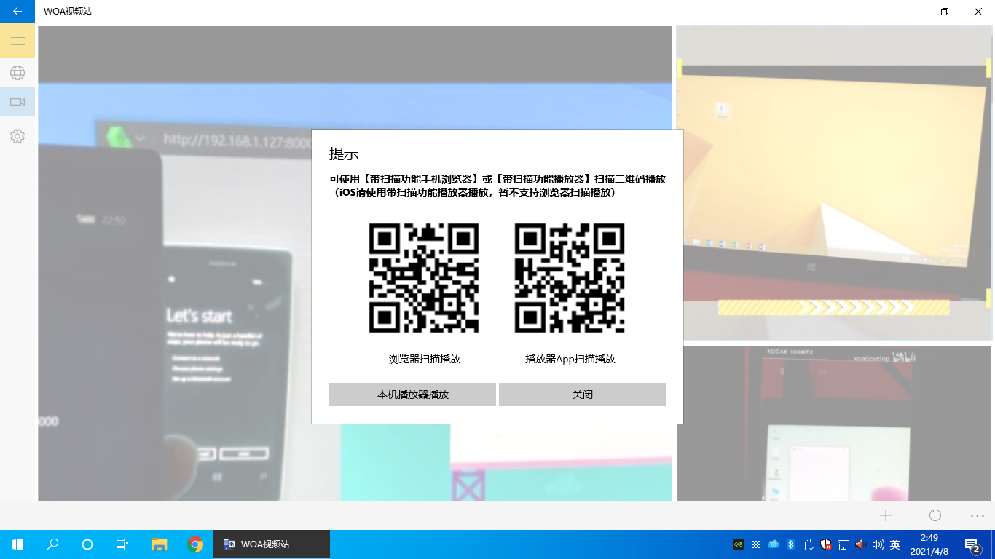Screen dimensions: 995x559
Task: Open the Windows Start menu
Action: coord(17,544)
